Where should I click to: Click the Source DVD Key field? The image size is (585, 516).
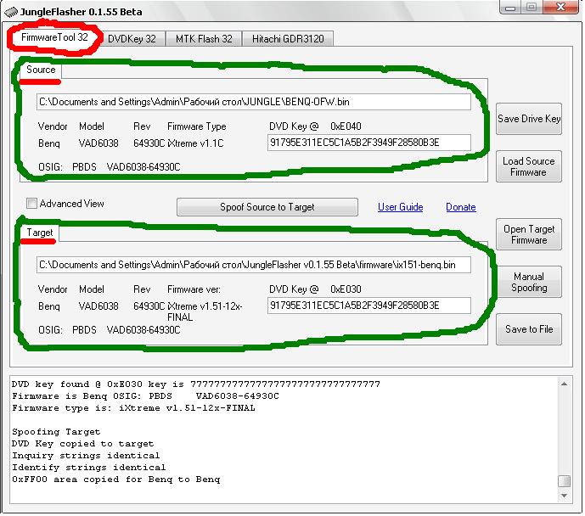(369, 143)
